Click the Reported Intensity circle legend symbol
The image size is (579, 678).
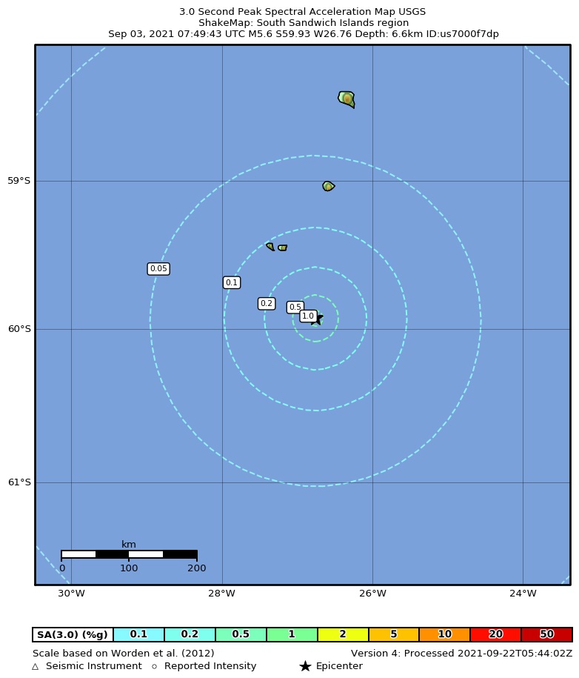[x=154, y=666]
